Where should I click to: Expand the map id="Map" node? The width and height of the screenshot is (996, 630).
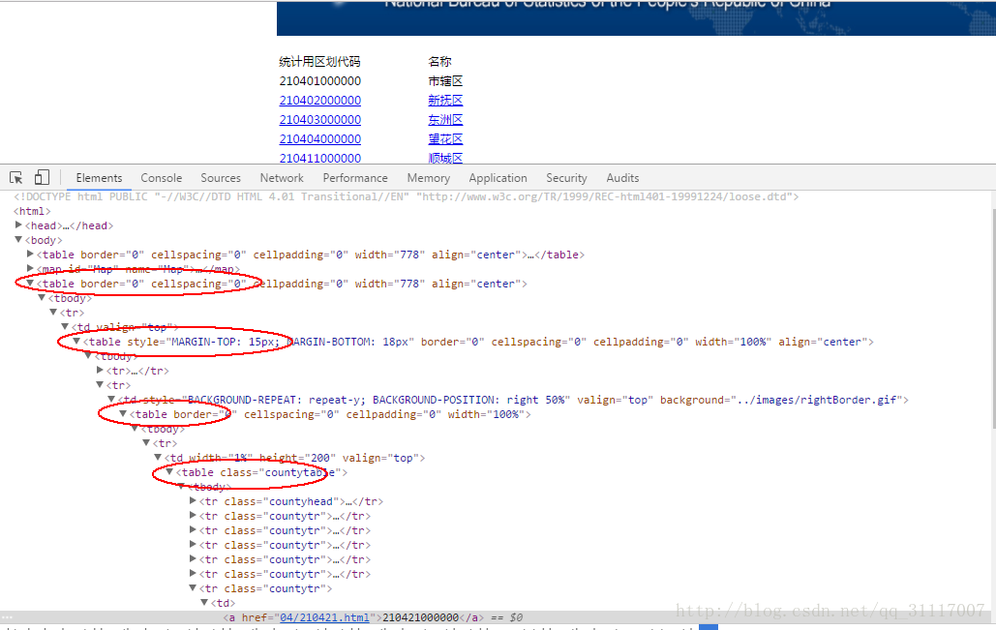point(30,269)
